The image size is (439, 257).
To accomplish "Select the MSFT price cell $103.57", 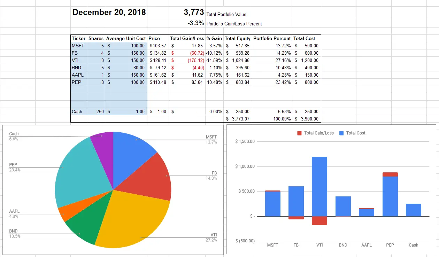I will click(158, 46).
